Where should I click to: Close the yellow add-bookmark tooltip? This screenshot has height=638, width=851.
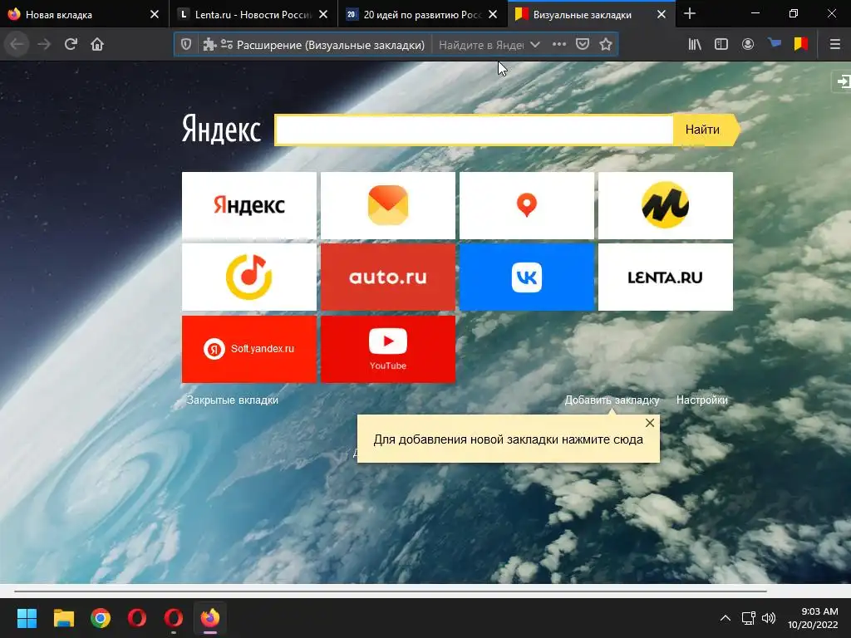(x=650, y=423)
